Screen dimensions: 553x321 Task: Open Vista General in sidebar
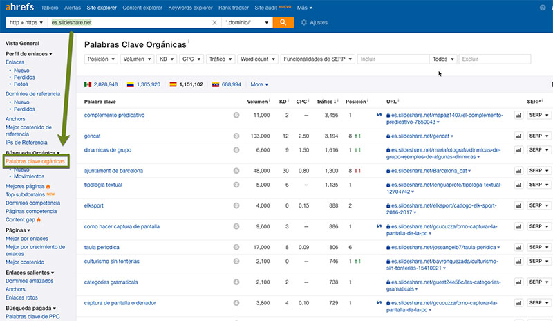click(x=22, y=43)
